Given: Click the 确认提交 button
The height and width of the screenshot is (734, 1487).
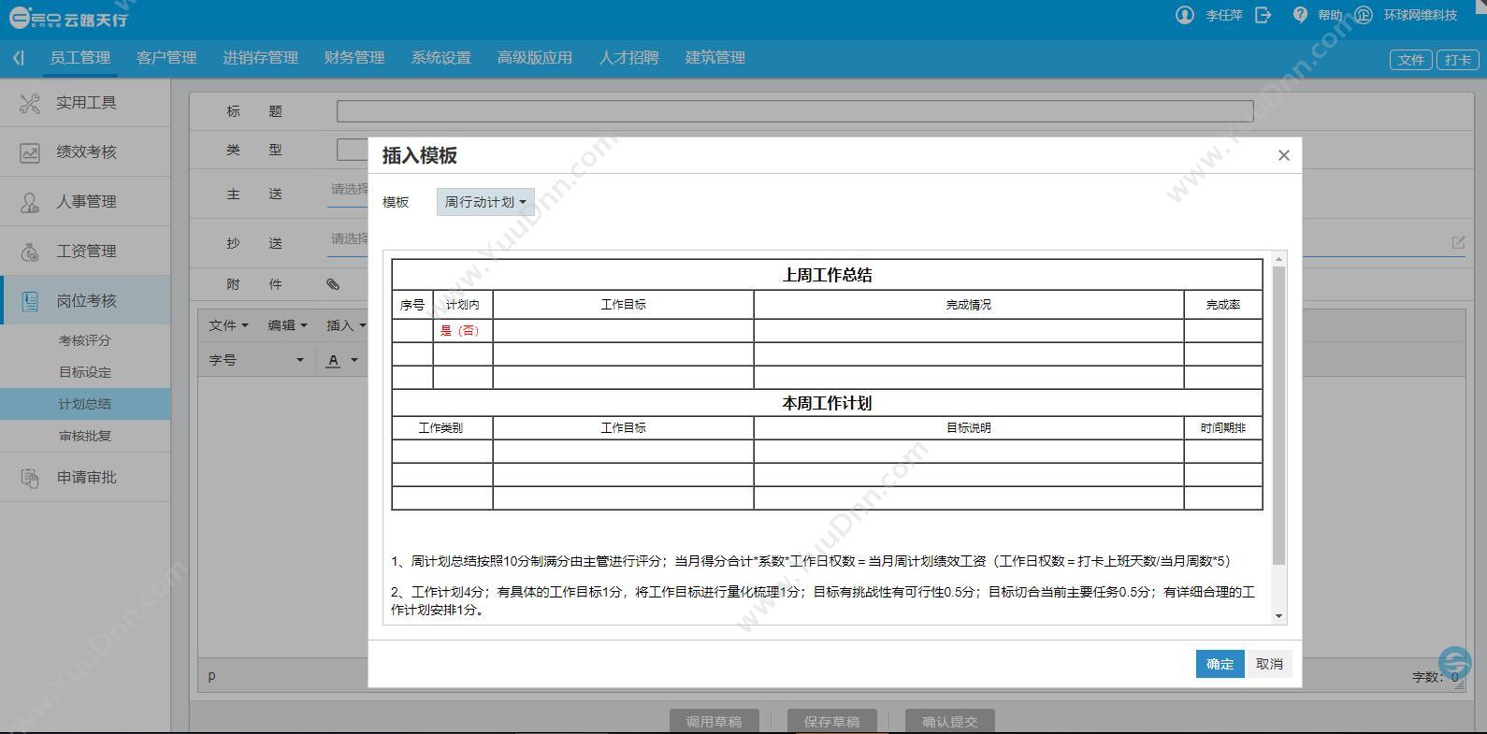Looking at the screenshot, I should [949, 722].
